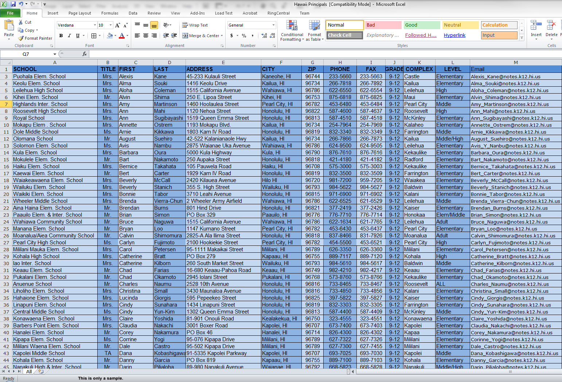This screenshot has width=562, height=382.
Task: Open the Insert Function fx dialog
Action: [85, 54]
